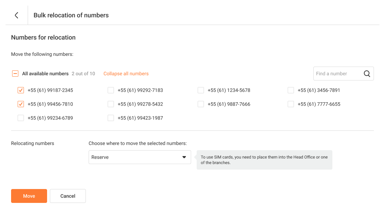
Task: Select number +55 (61) 7777-6655
Action: pyautogui.click(x=291, y=104)
